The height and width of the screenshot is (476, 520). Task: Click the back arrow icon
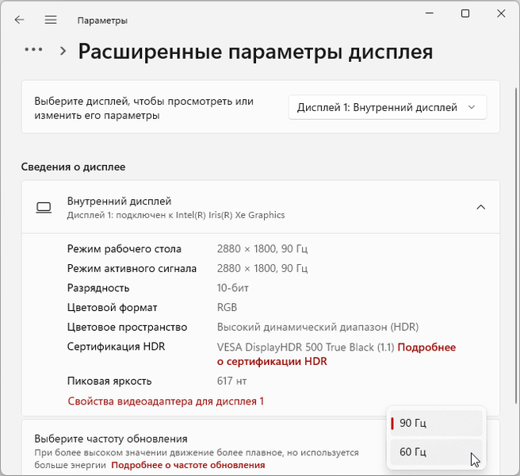coord(20,20)
